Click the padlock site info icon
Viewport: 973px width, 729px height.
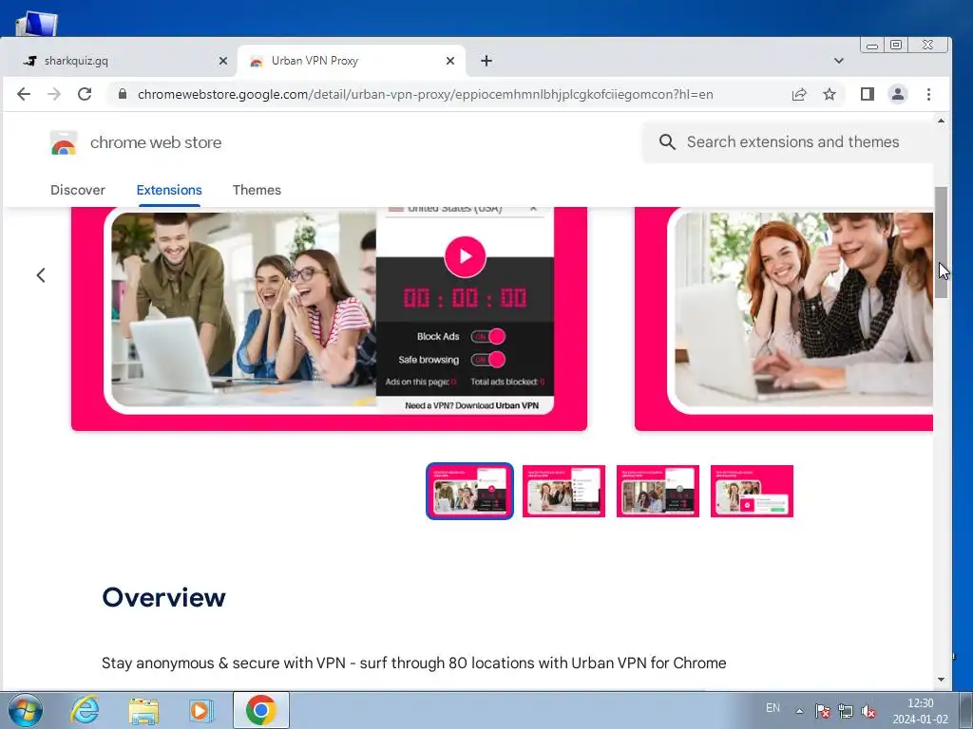[123, 94]
